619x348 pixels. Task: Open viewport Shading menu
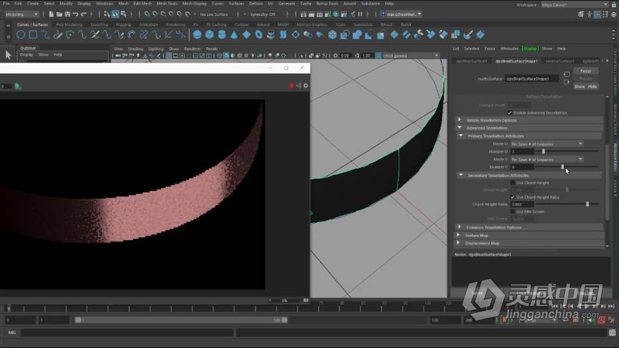point(135,49)
